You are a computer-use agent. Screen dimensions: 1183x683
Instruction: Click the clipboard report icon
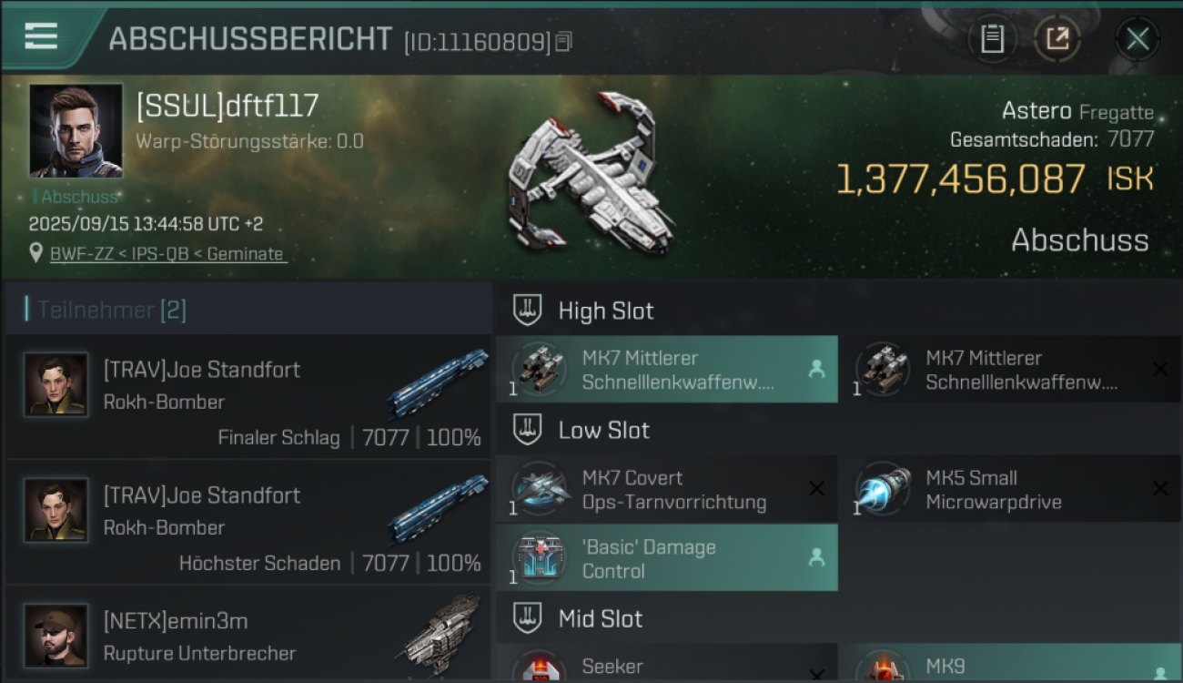pos(992,39)
